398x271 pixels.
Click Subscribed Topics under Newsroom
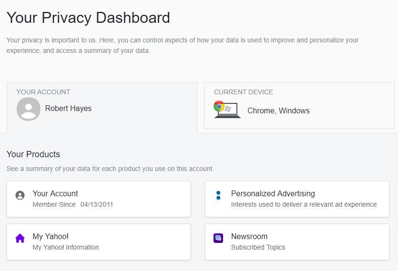point(258,247)
